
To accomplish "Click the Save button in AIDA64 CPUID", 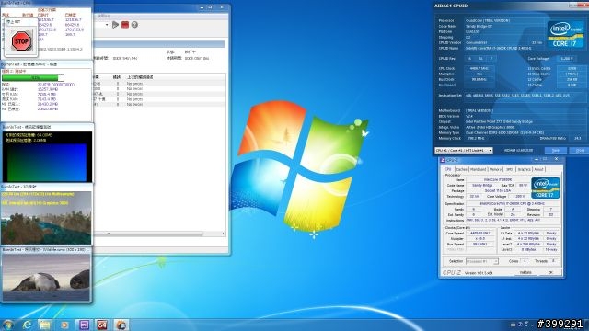I will coord(555,150).
